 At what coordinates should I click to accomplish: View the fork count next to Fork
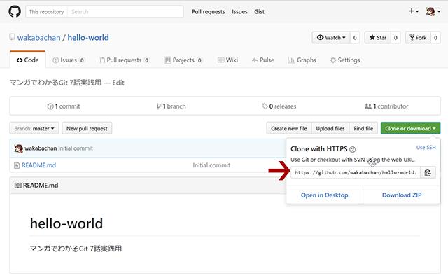click(x=435, y=37)
